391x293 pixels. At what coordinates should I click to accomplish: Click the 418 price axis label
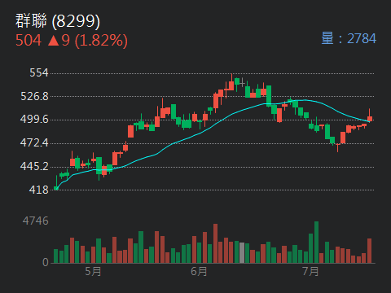pos(39,190)
